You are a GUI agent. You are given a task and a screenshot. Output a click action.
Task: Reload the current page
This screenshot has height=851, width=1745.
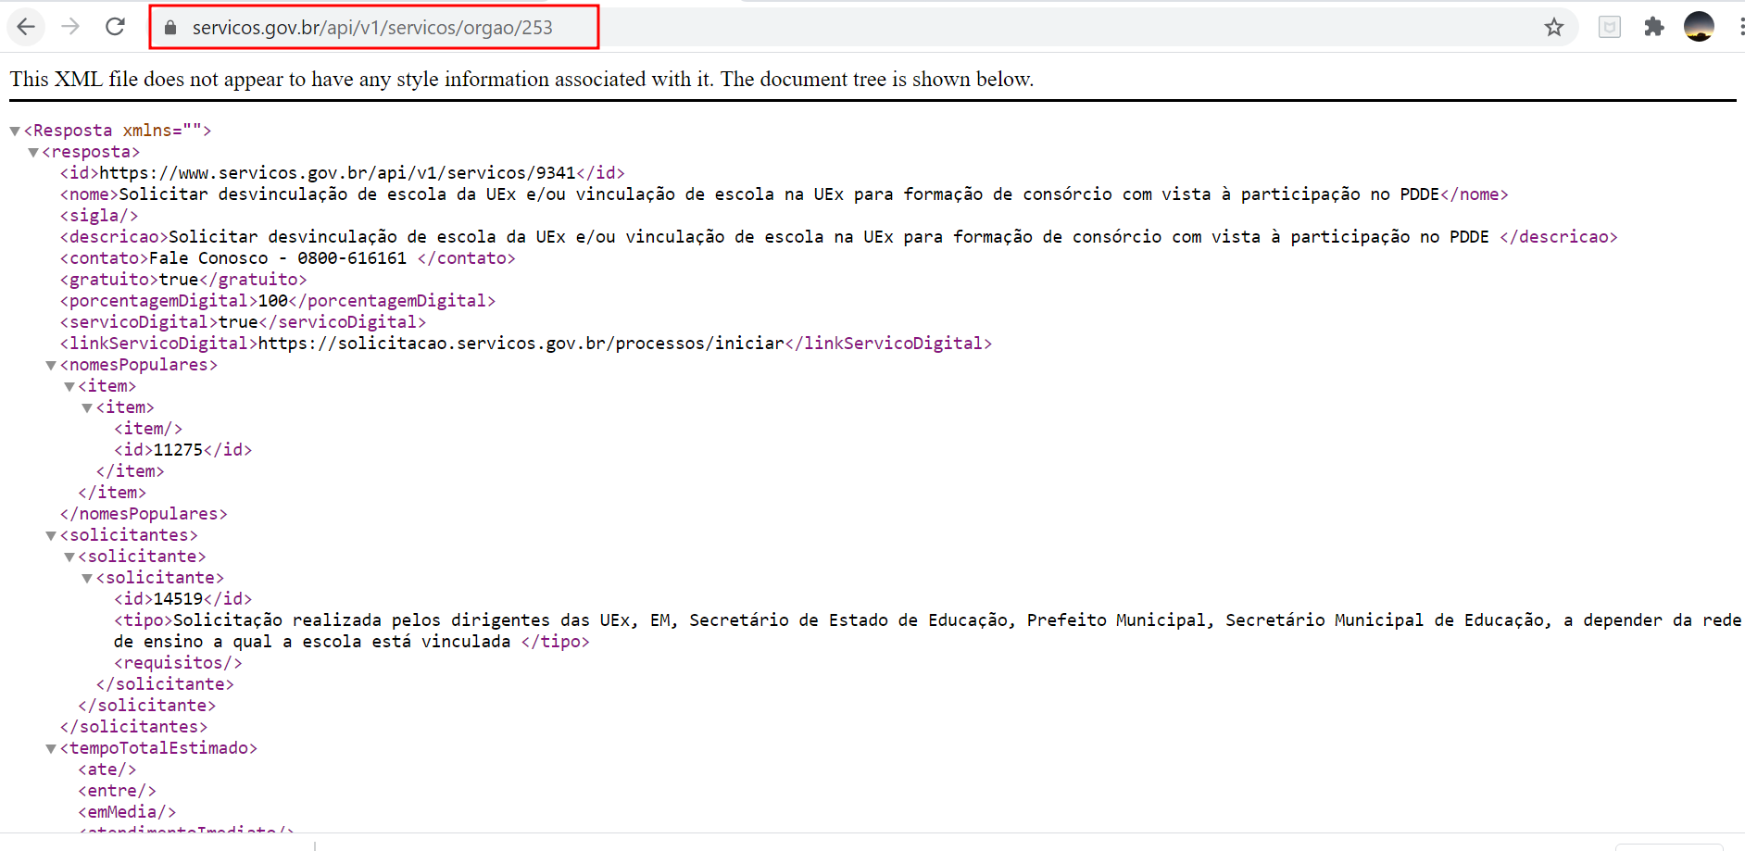coord(115,27)
